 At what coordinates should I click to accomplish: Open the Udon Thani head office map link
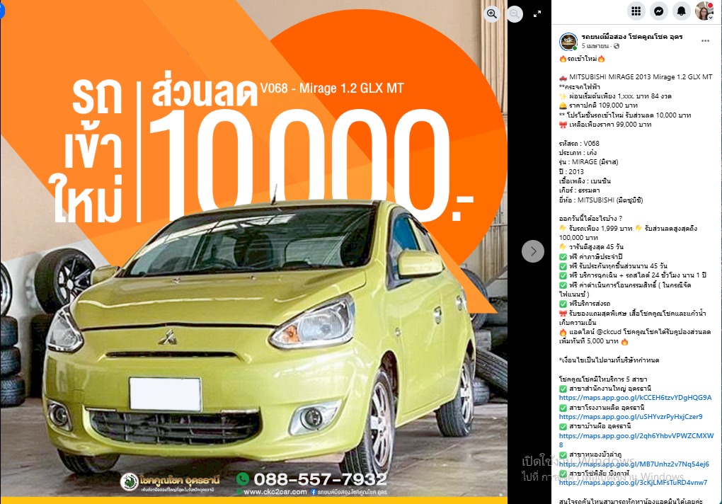pos(635,398)
